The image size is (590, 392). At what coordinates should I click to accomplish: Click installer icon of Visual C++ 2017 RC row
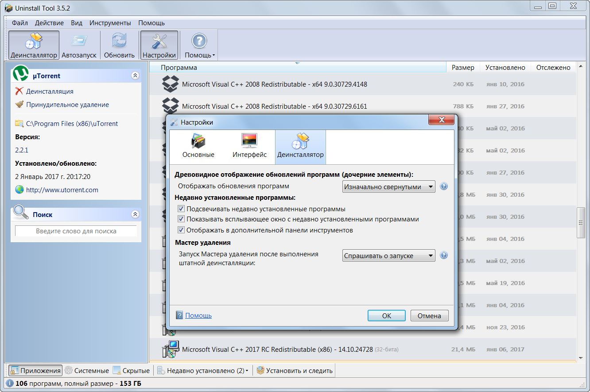[x=170, y=349]
